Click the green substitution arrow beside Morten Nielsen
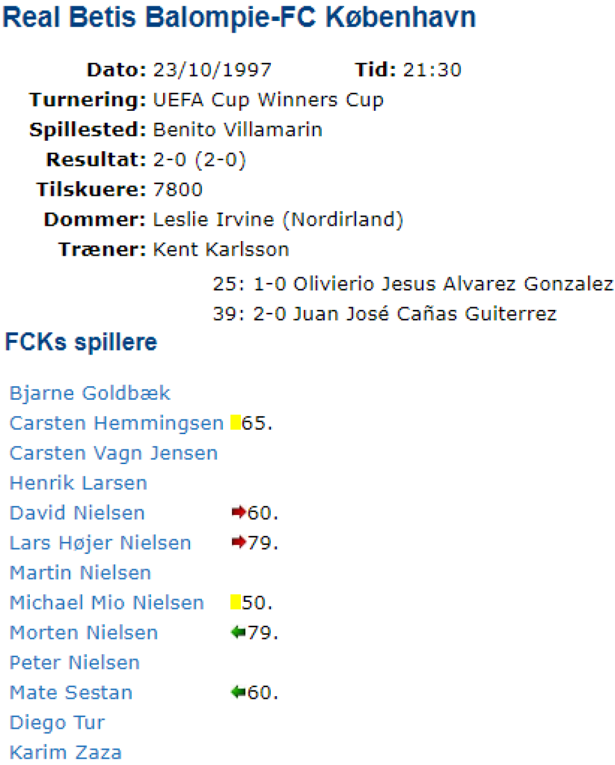The image size is (615, 765). point(238,633)
